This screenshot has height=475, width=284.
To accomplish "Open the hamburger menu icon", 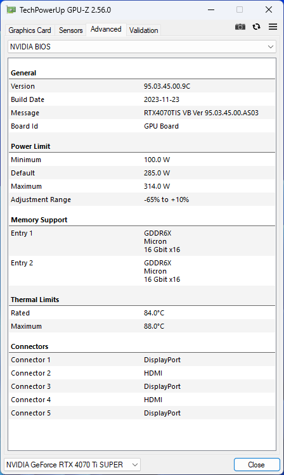I will 273,27.
